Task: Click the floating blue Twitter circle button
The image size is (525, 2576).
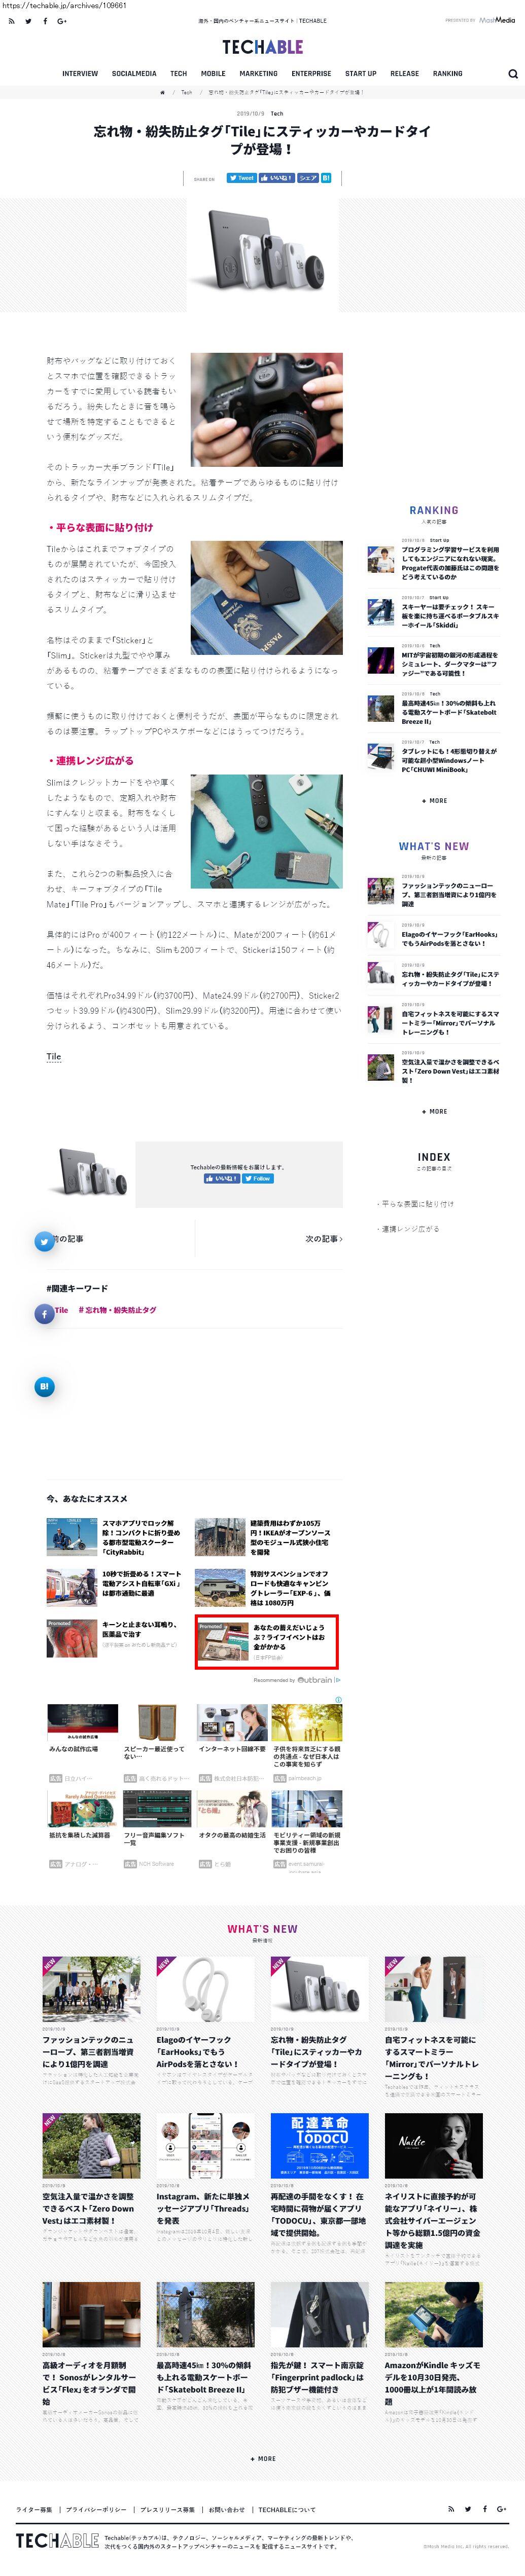Action: coord(45,1241)
